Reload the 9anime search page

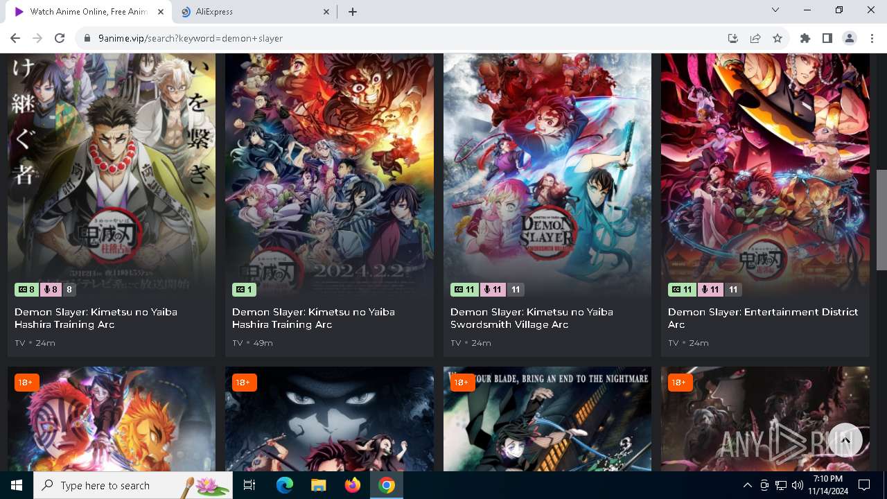tap(60, 38)
